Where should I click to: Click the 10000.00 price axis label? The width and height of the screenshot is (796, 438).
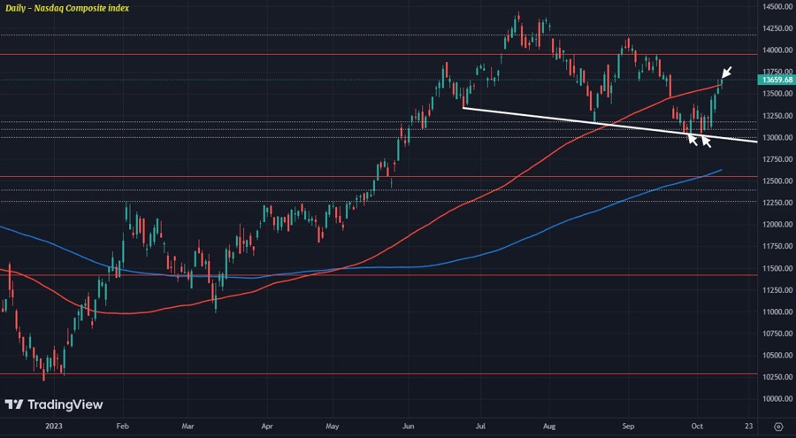tap(775, 399)
